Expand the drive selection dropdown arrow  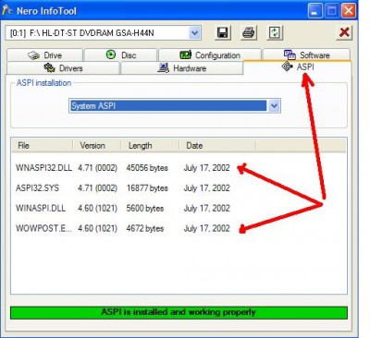pyautogui.click(x=194, y=33)
